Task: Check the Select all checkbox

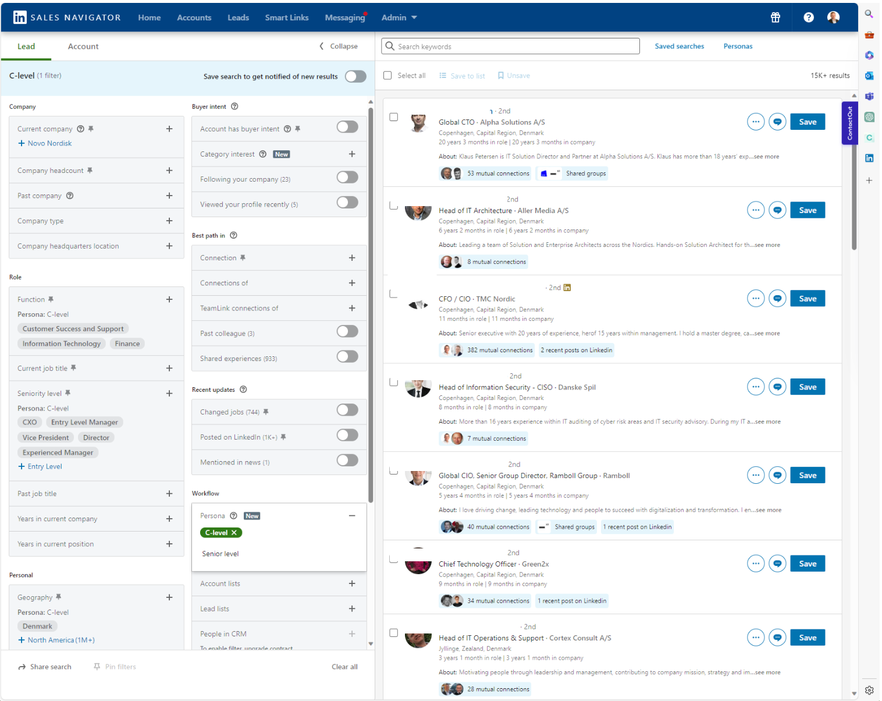Action: 387,76
